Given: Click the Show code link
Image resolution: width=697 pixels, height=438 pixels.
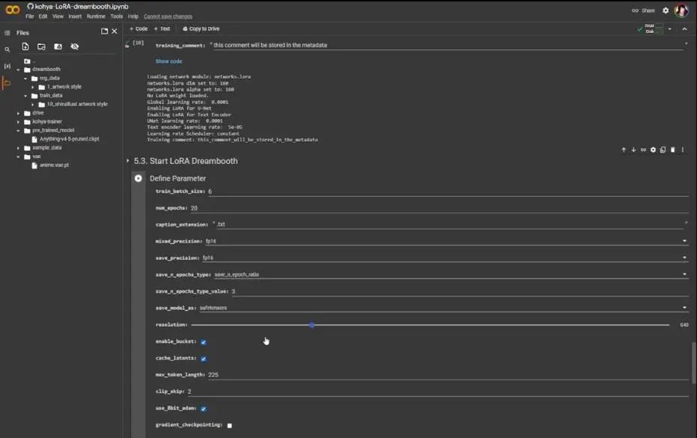Looking at the screenshot, I should 168,61.
